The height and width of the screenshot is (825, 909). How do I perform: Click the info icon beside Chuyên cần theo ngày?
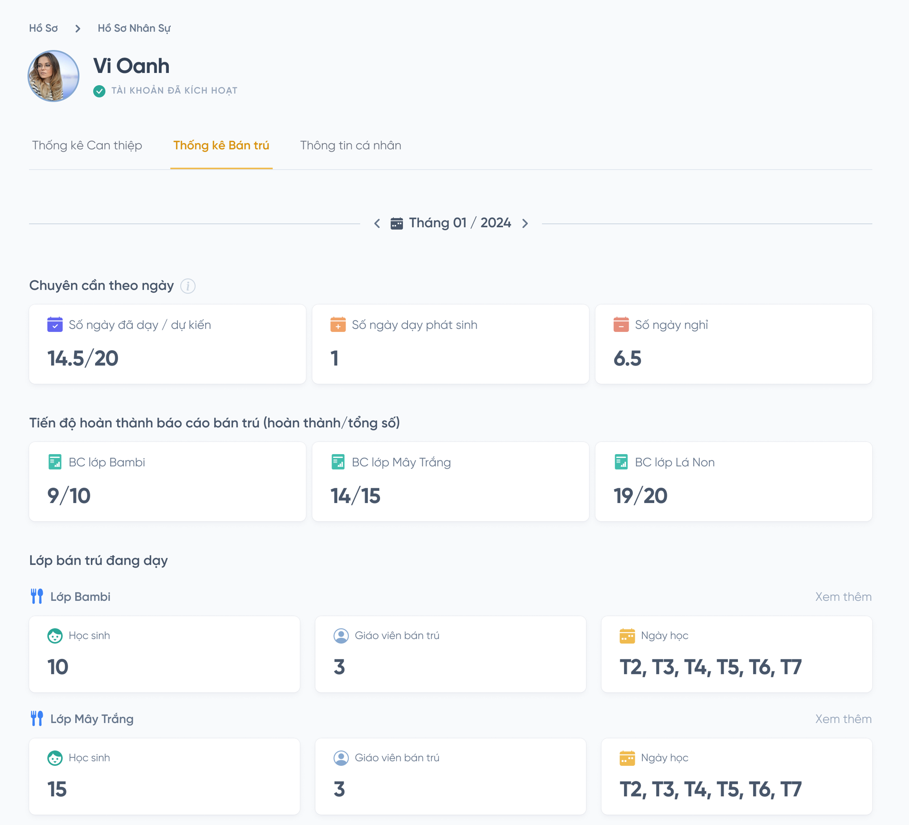(187, 286)
